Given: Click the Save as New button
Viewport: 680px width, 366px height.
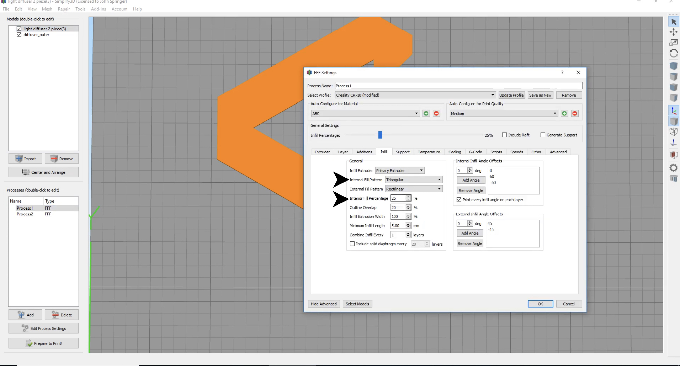Looking at the screenshot, I should (x=540, y=95).
